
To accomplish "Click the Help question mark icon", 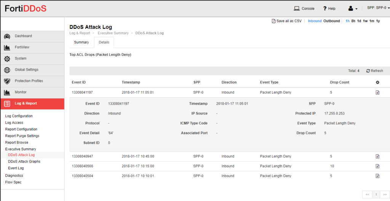I will 325,8.
